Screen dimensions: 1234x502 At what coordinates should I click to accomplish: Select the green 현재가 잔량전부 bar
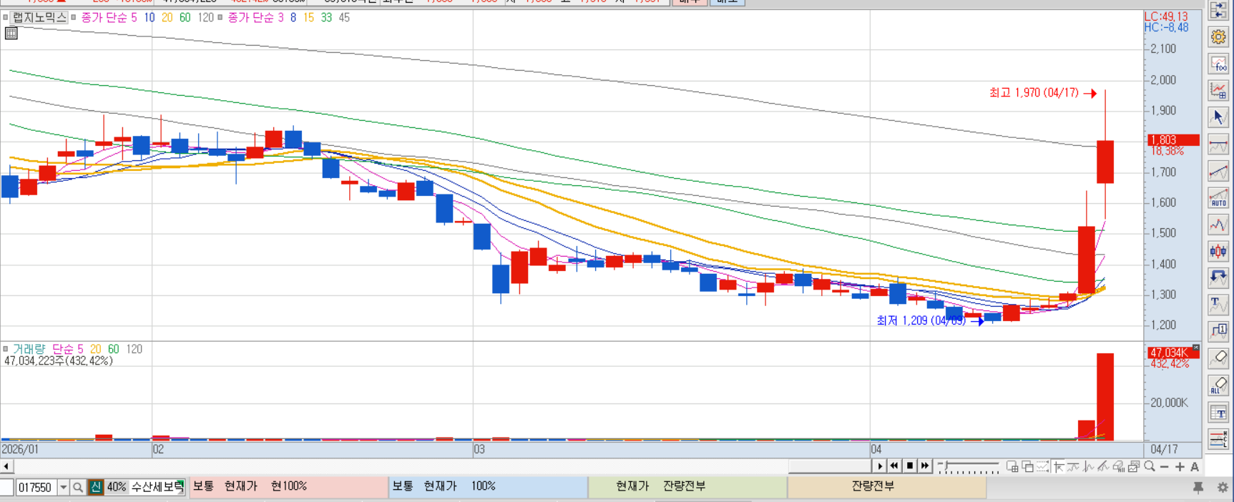coord(687,487)
